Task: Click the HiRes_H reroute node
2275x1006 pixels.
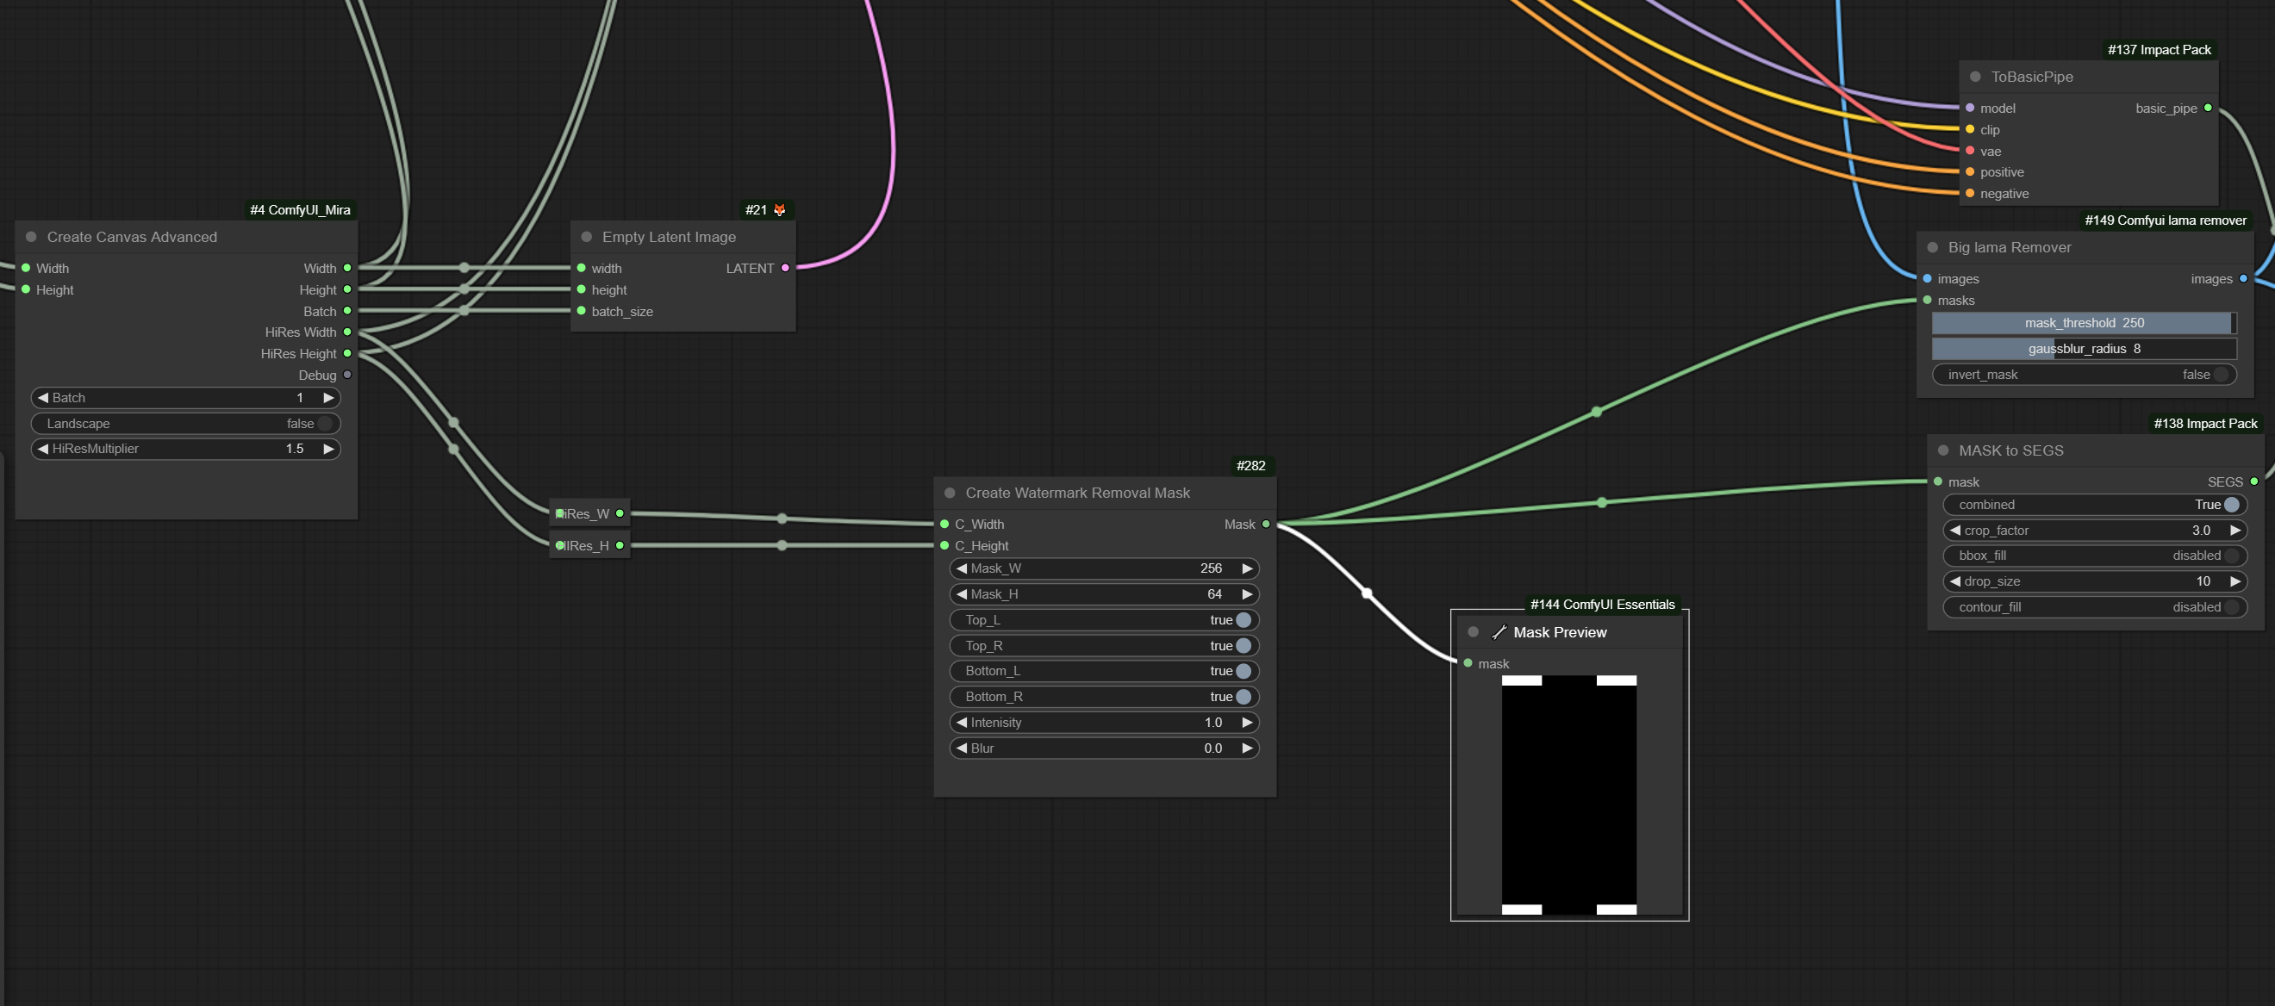Action: pos(589,545)
